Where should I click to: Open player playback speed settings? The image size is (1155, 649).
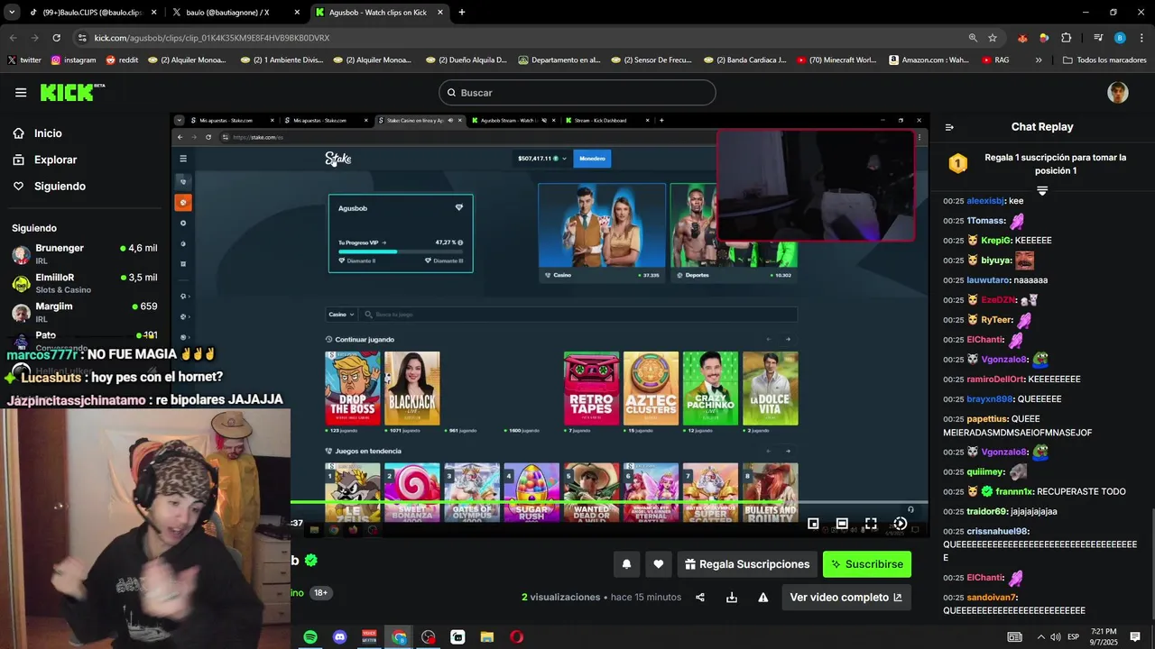(900, 523)
